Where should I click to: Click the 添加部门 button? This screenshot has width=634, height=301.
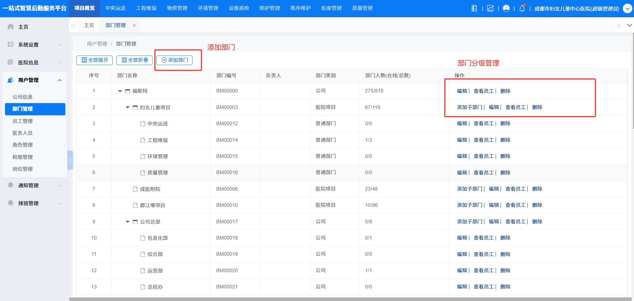174,60
